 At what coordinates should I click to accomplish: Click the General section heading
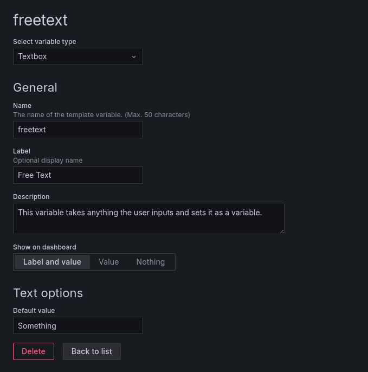[x=35, y=87]
